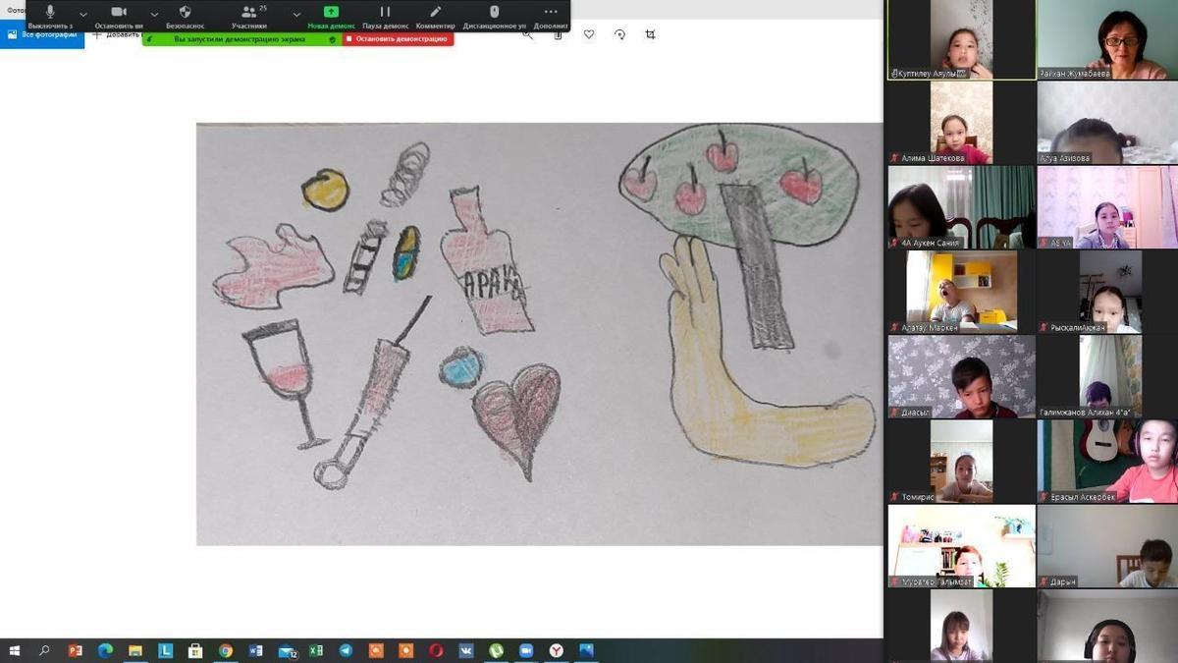Mute the microphone in Zoom toolbar

coord(50,13)
